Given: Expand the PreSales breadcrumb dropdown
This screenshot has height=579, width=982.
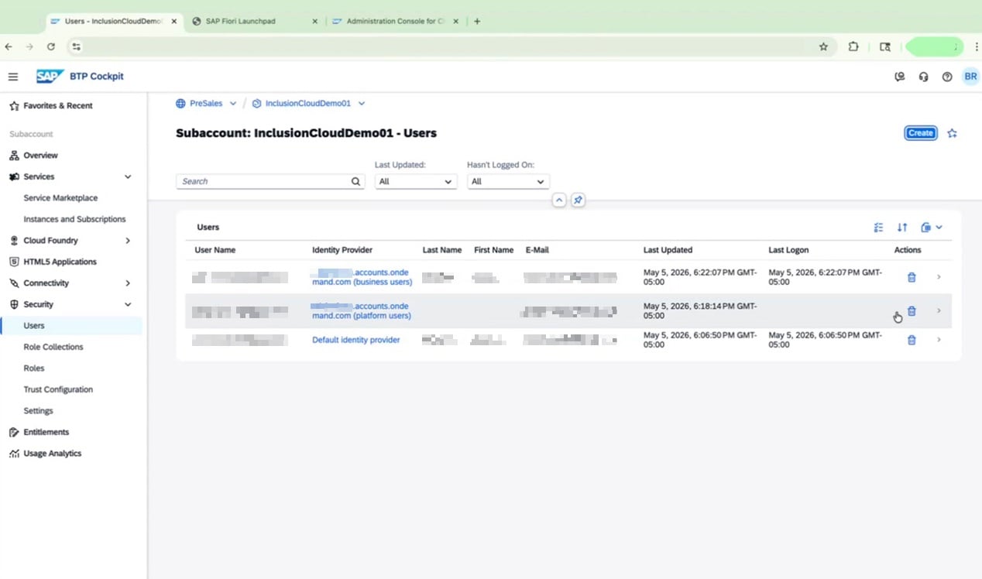Looking at the screenshot, I should click(x=232, y=104).
